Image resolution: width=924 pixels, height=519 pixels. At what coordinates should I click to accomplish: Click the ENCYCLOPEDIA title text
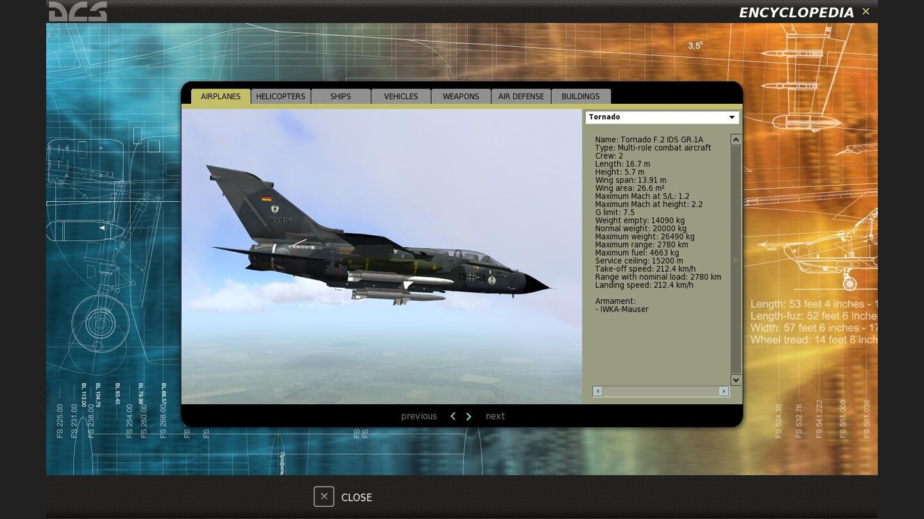coord(796,12)
